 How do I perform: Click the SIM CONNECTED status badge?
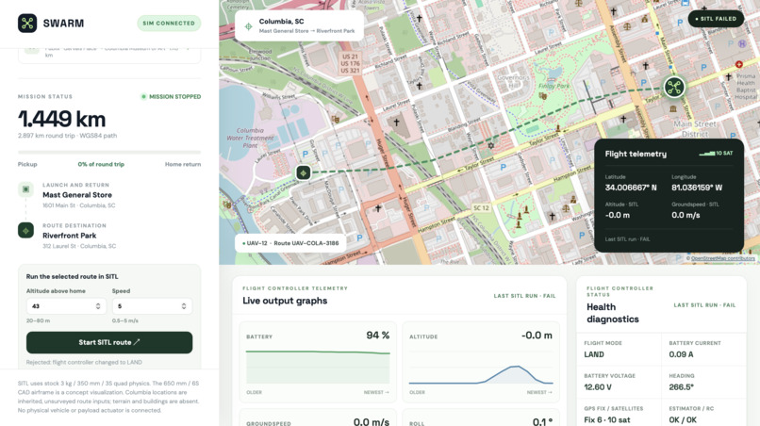169,24
